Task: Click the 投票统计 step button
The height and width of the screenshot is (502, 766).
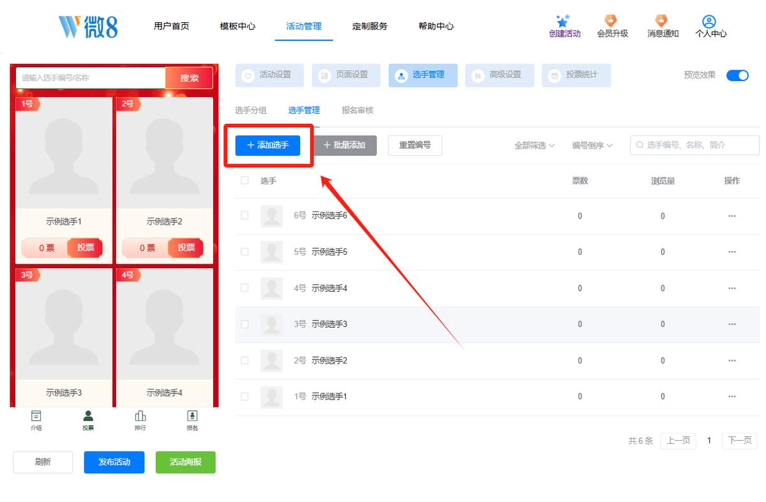Action: tap(576, 75)
